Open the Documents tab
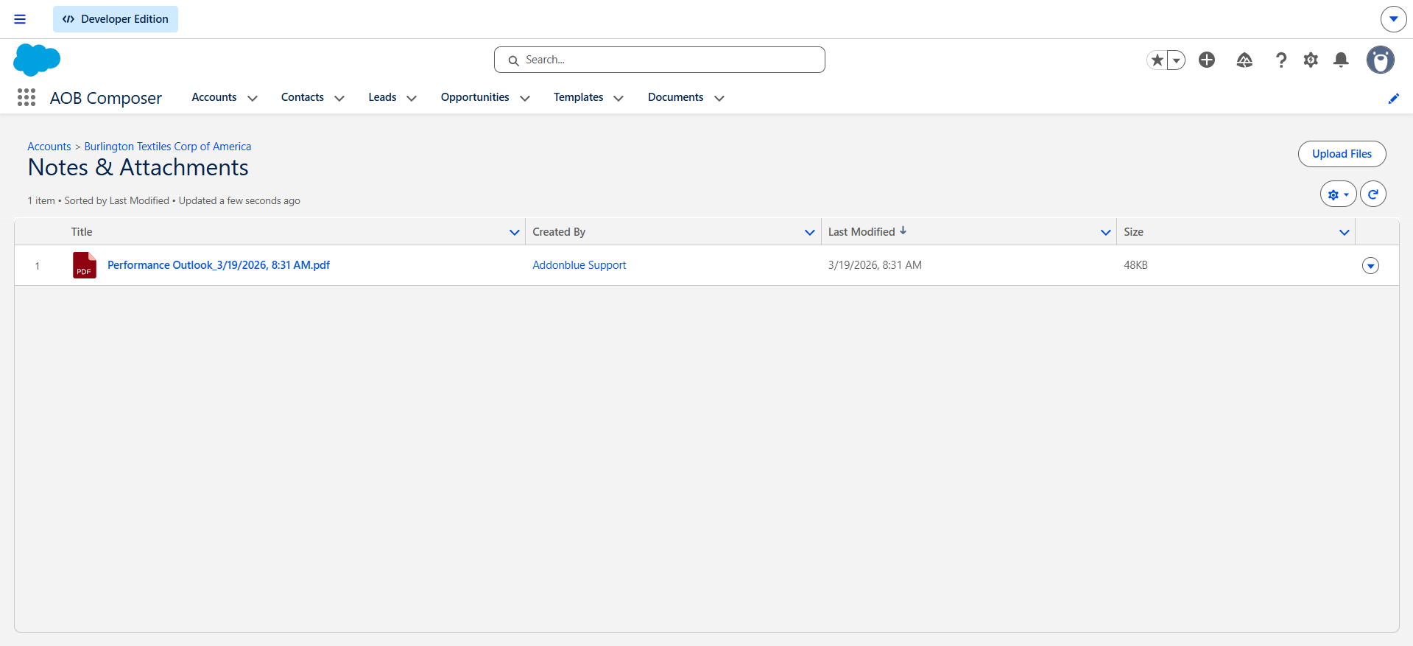 point(676,97)
